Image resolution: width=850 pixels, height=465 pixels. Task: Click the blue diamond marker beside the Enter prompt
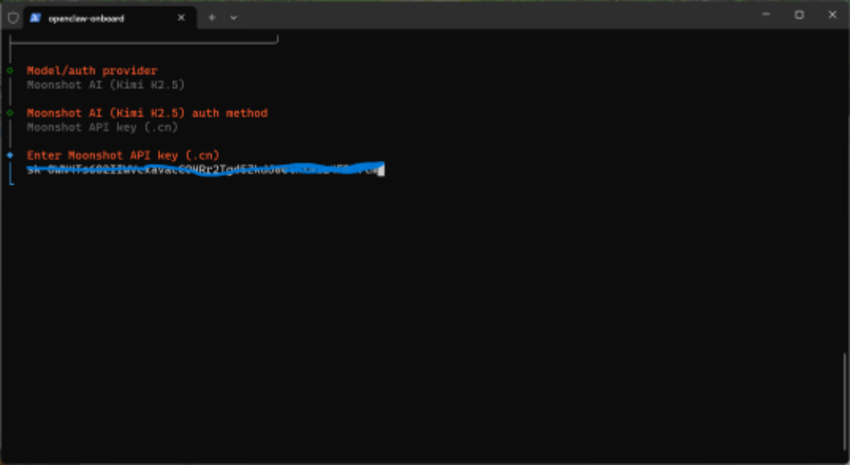point(10,155)
